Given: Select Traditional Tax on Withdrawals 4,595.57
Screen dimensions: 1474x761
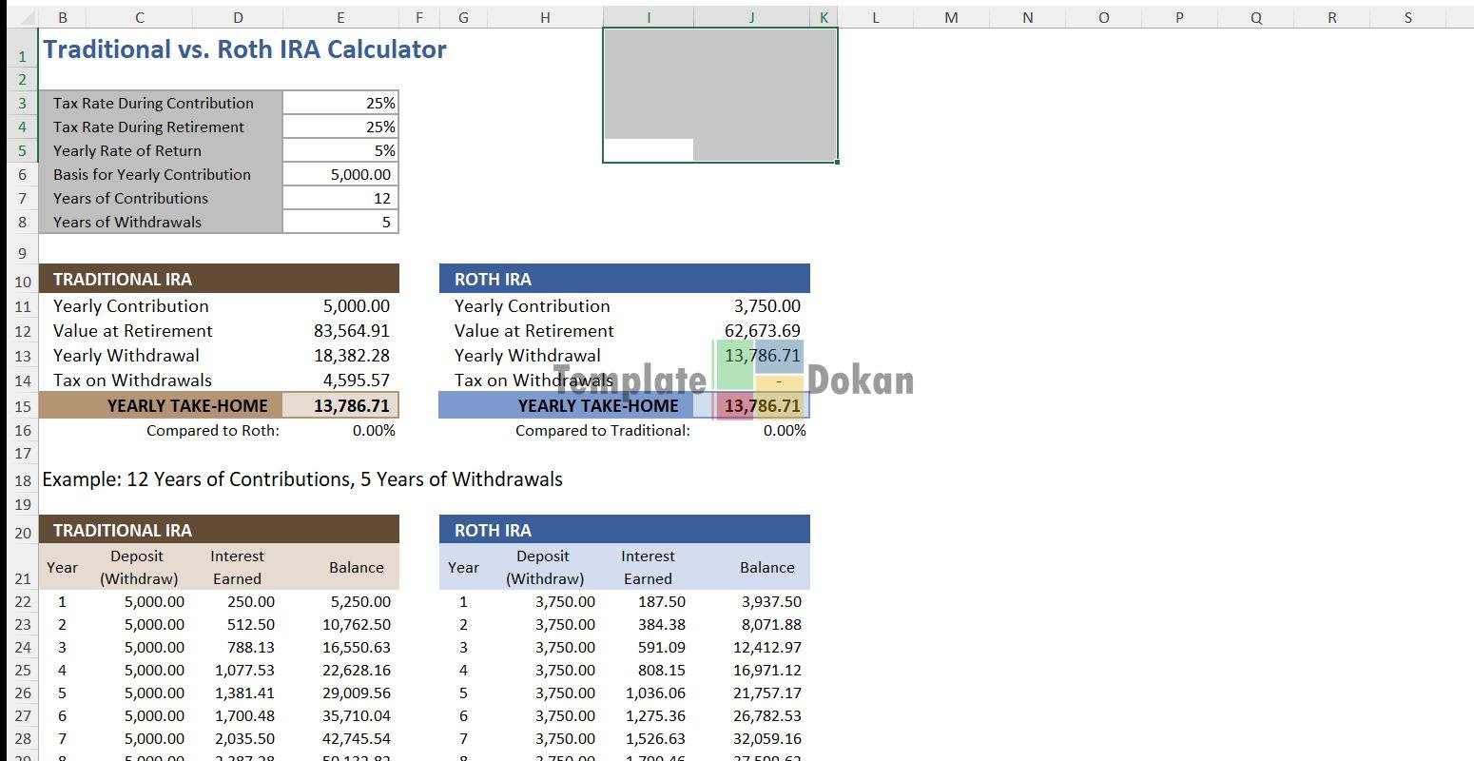Looking at the screenshot, I should coord(351,380).
